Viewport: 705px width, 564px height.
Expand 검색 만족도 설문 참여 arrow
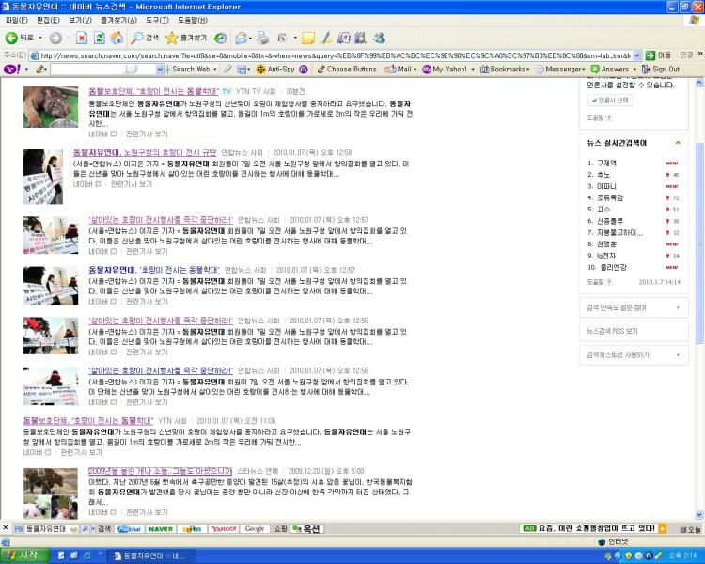[678, 307]
